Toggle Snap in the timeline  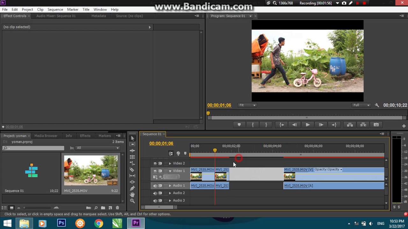171,154
